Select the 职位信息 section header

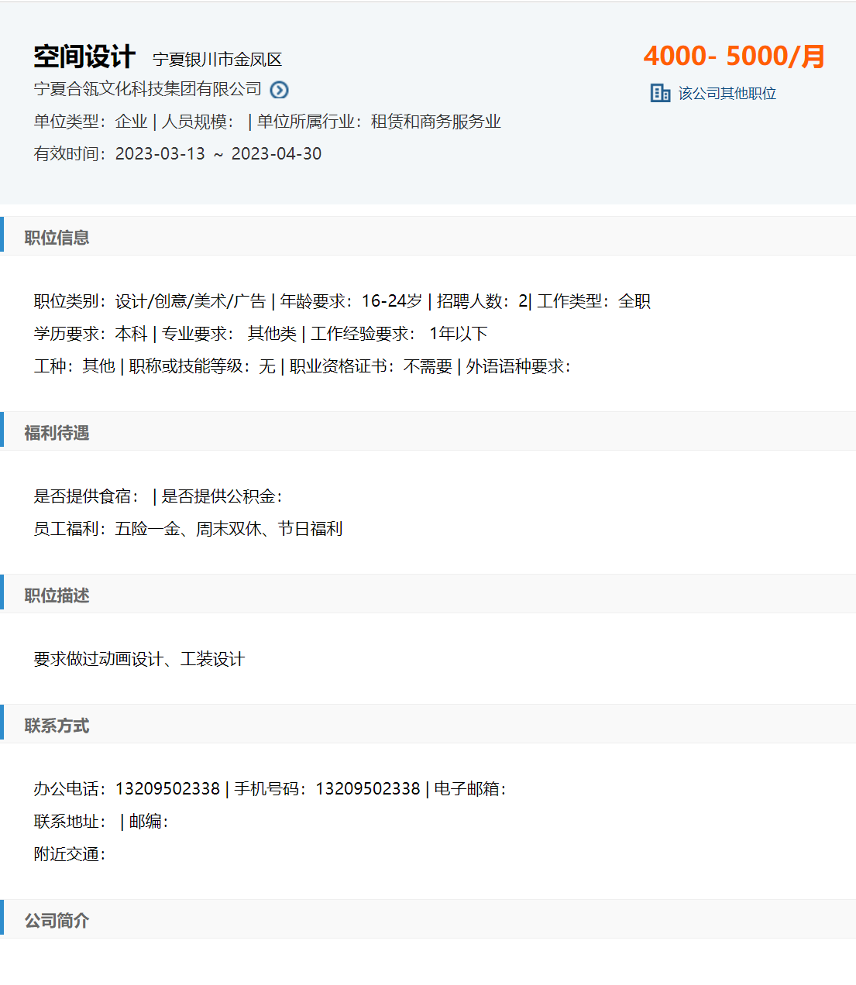click(57, 238)
